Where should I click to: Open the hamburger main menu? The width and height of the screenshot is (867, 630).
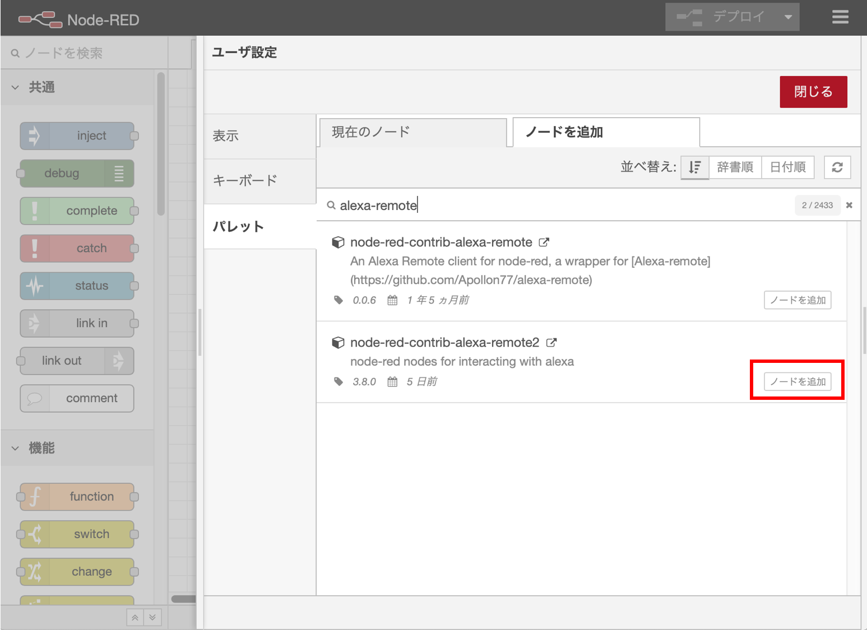[x=840, y=17]
